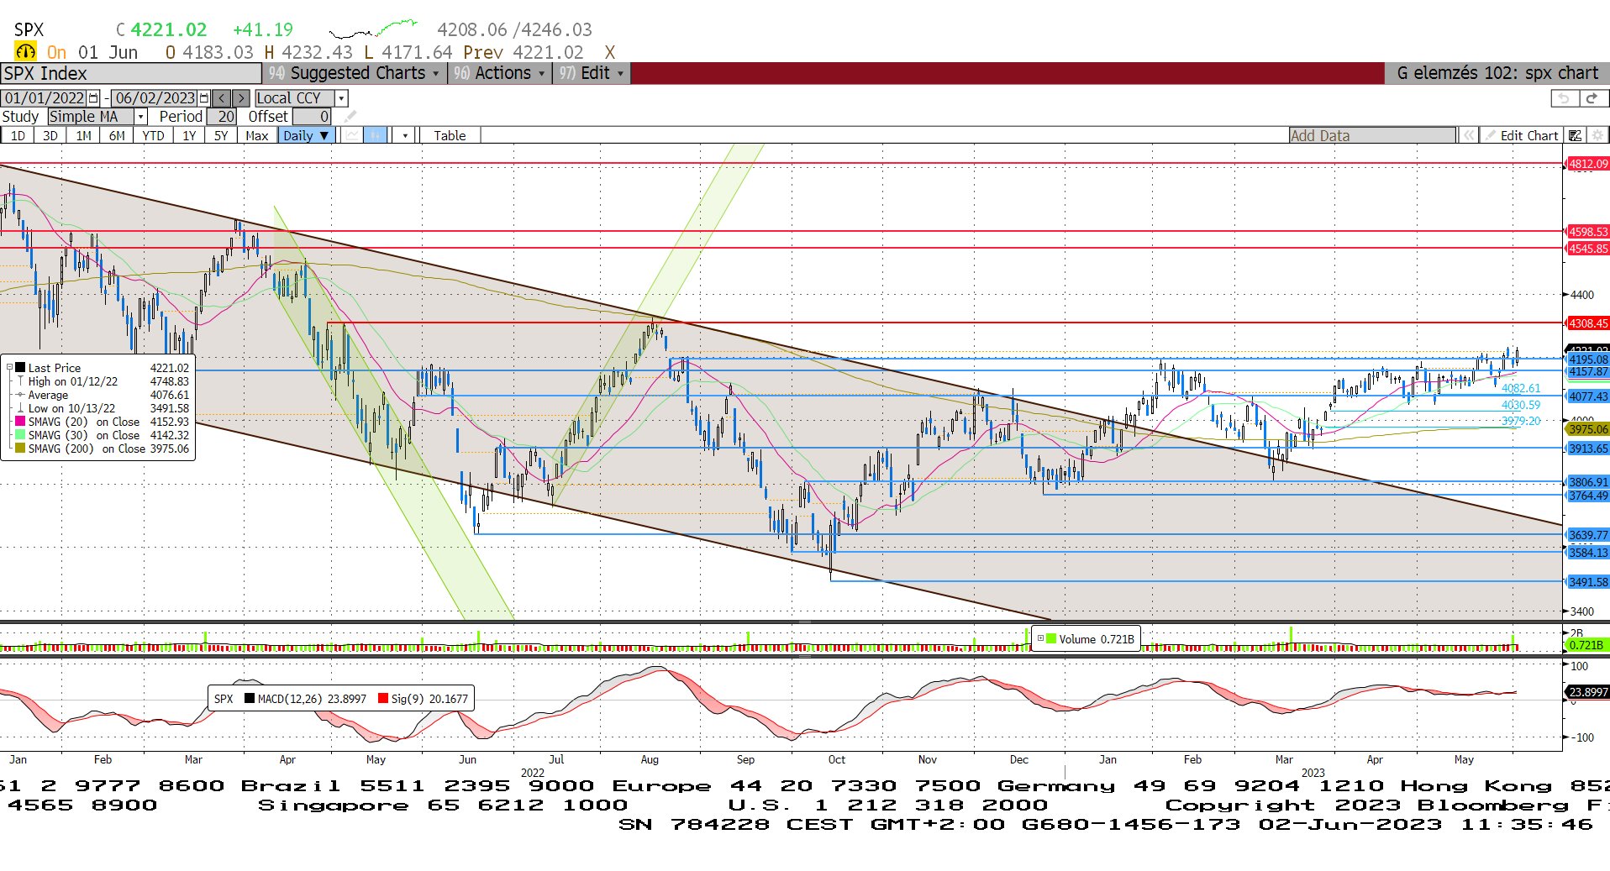This screenshot has height=871, width=1610.
Task: Click the end date field 06/02/2023
Action: tap(155, 98)
